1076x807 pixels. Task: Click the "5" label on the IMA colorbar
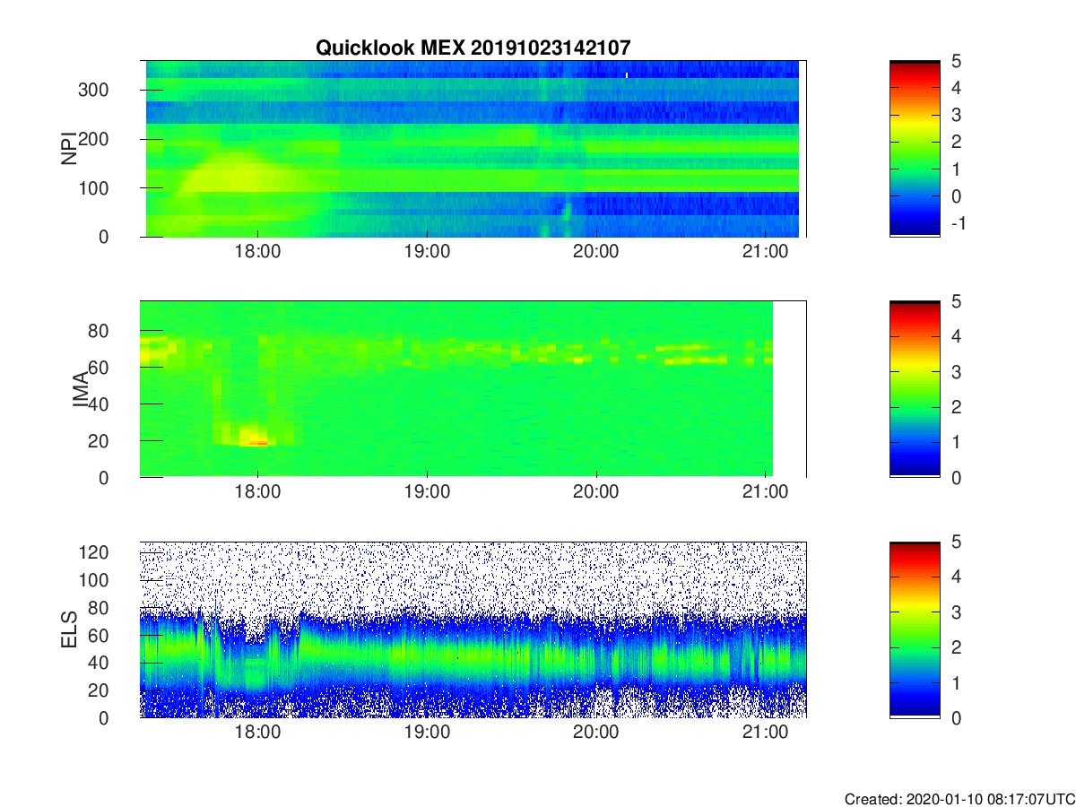(956, 301)
